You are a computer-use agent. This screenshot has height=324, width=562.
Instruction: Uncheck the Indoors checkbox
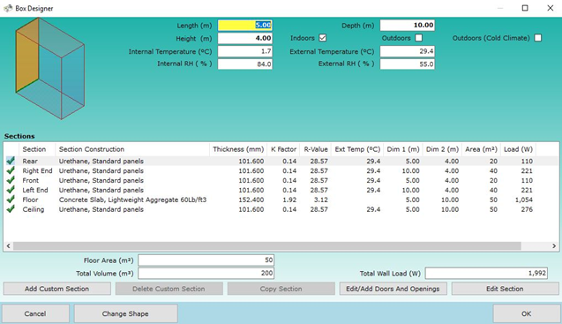coord(323,38)
